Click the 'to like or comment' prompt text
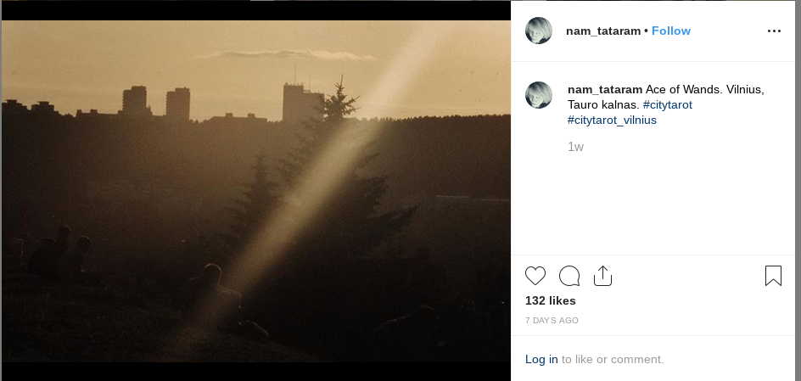This screenshot has height=381, width=801. [x=613, y=359]
